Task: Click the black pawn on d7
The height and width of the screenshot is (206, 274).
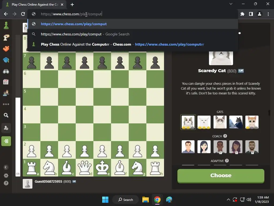Action: click(85, 61)
